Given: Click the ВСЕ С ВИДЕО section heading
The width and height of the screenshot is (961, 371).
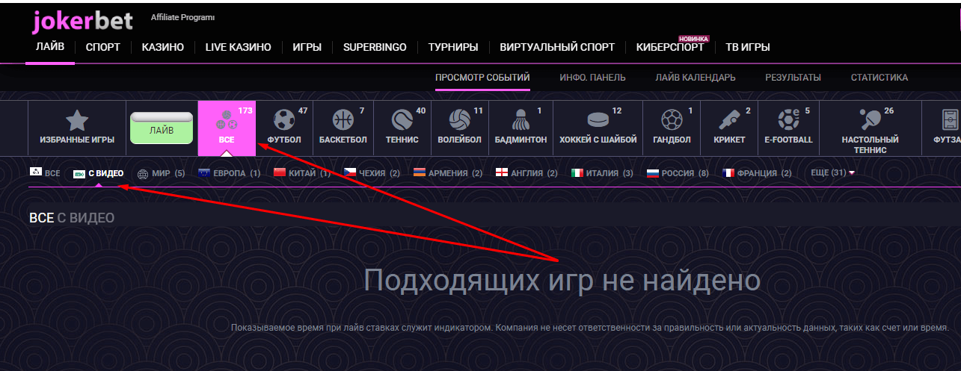Looking at the screenshot, I should (x=71, y=218).
